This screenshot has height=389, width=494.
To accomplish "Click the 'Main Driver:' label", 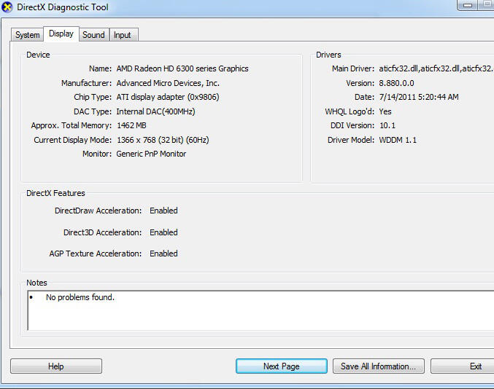I will point(353,68).
